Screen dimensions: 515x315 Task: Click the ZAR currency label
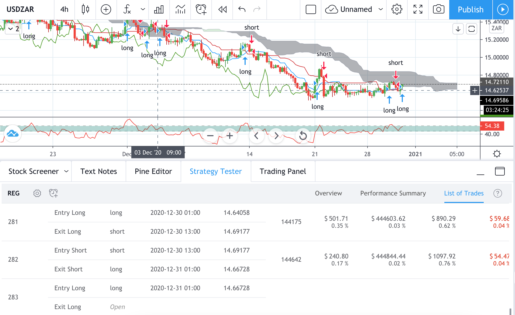point(496,28)
